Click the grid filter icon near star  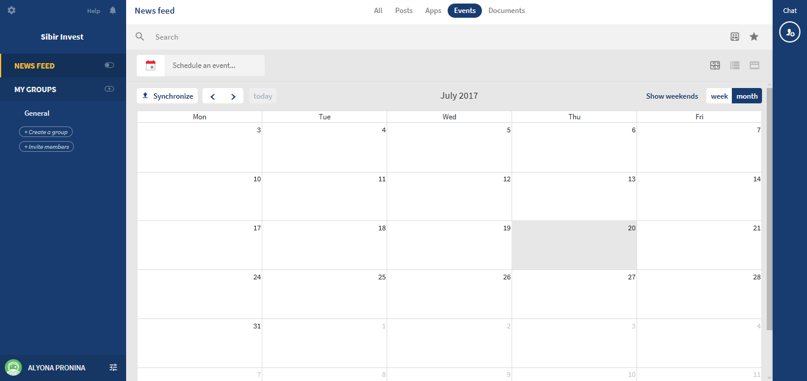click(x=735, y=37)
